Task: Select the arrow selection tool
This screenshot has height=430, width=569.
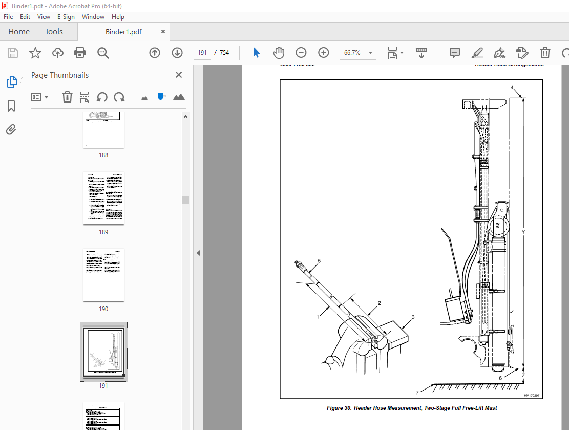Action: [256, 53]
